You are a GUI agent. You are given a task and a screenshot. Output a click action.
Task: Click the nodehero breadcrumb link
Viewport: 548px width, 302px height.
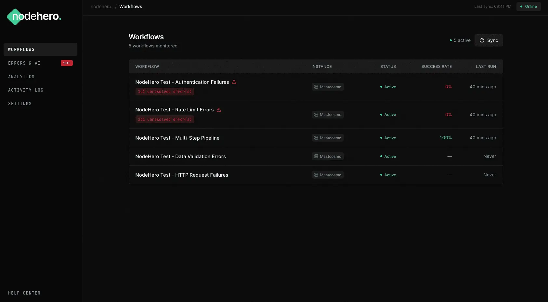[101, 6]
